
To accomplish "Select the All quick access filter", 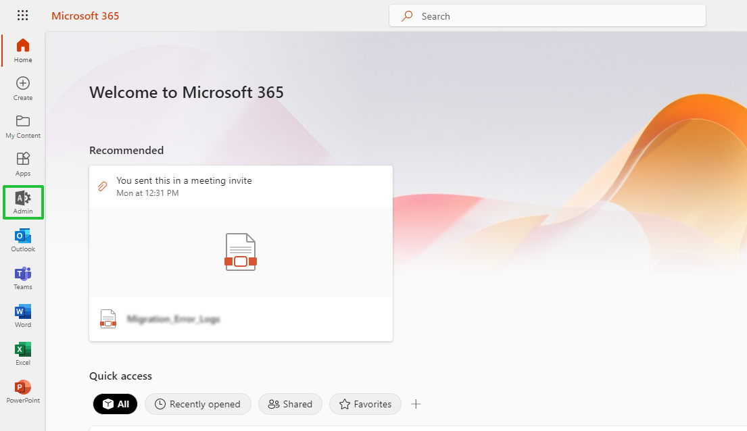I will [x=116, y=404].
